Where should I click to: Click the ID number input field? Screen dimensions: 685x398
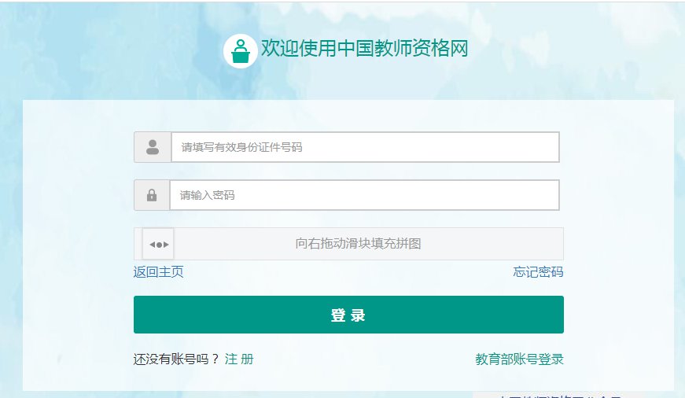(x=365, y=147)
